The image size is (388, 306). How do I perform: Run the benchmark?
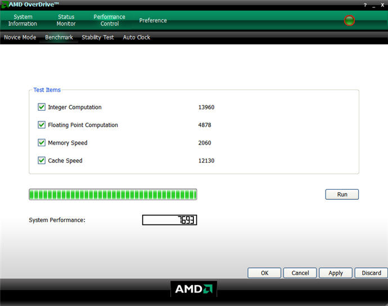coord(342,195)
